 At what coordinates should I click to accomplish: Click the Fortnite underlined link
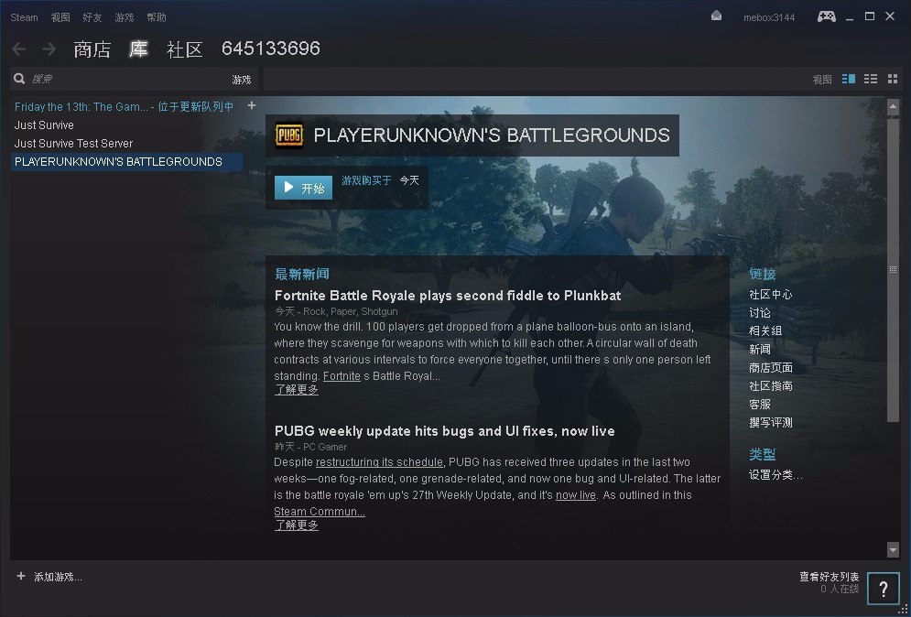coord(342,376)
